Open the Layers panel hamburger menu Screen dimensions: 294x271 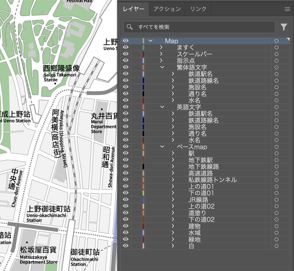(287, 9)
